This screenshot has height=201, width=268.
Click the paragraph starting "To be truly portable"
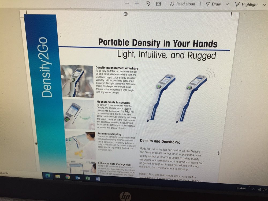click(116, 82)
